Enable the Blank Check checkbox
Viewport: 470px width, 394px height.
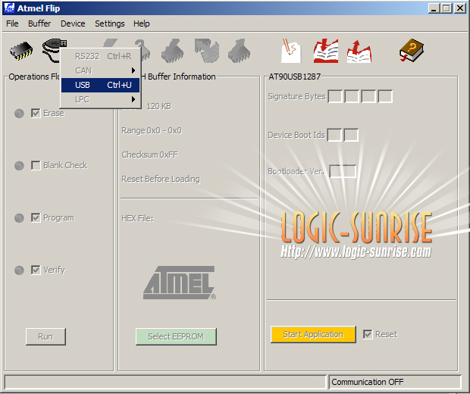(36, 165)
